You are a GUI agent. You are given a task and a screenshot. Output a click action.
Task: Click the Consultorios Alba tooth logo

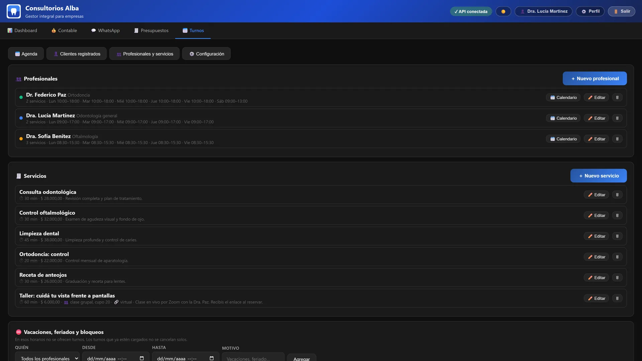click(x=14, y=11)
